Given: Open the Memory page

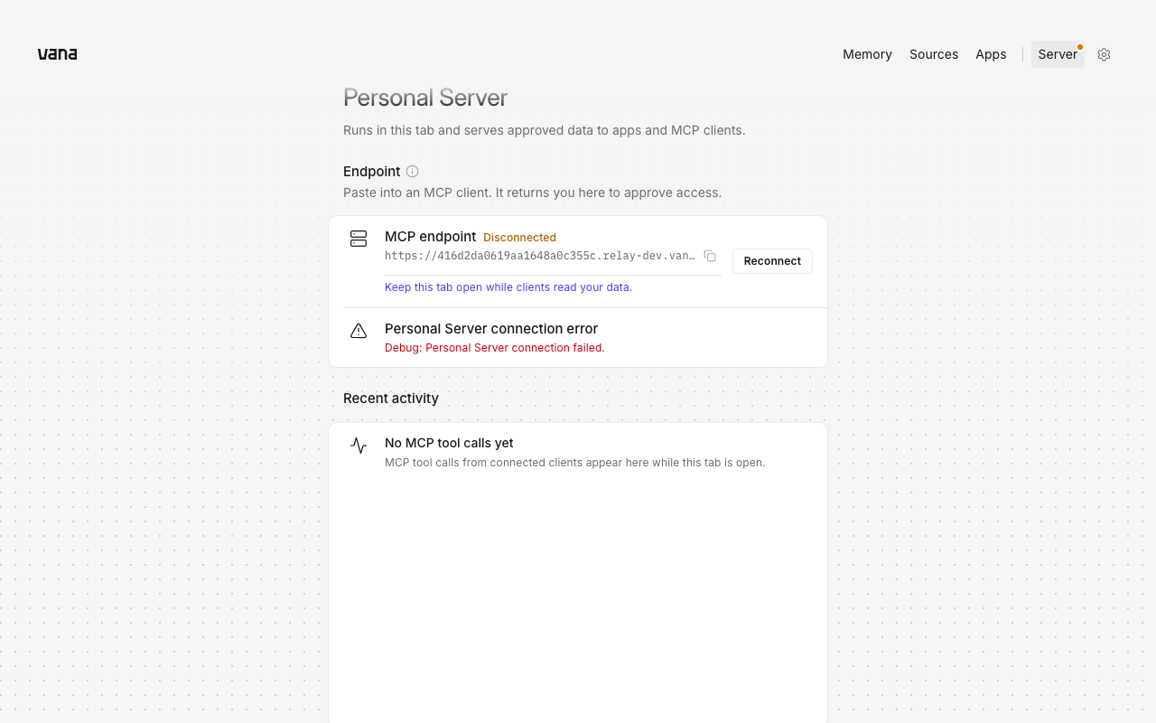Looking at the screenshot, I should click(867, 54).
